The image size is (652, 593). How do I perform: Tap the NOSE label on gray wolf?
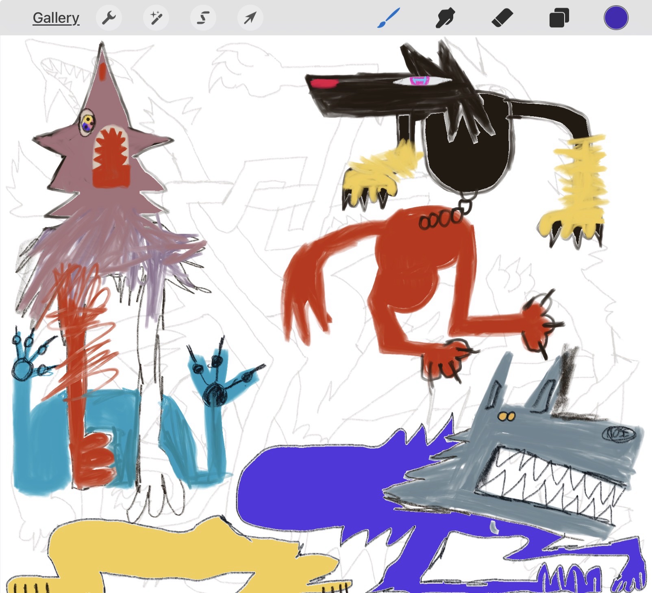click(x=618, y=434)
